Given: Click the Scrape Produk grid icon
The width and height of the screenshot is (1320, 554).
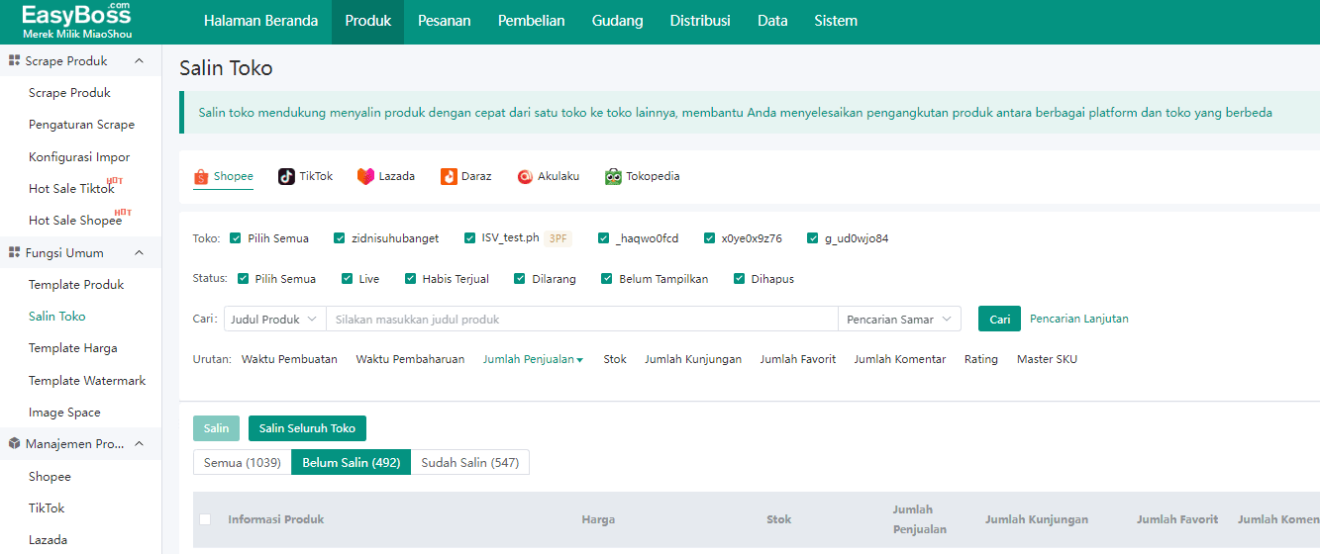Looking at the screenshot, I should [x=15, y=61].
